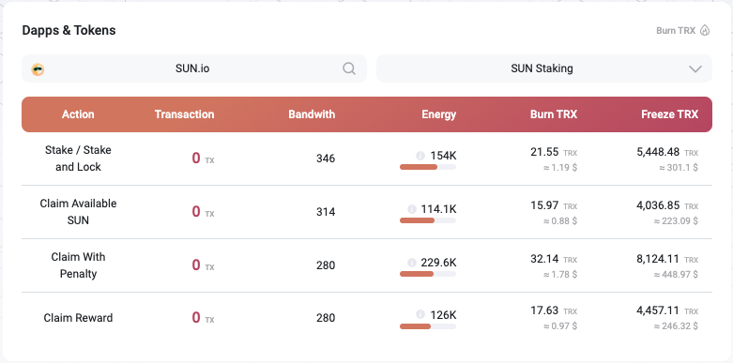This screenshot has width=733, height=363.
Task: Click info icon beside 154K energy
Action: (420, 156)
